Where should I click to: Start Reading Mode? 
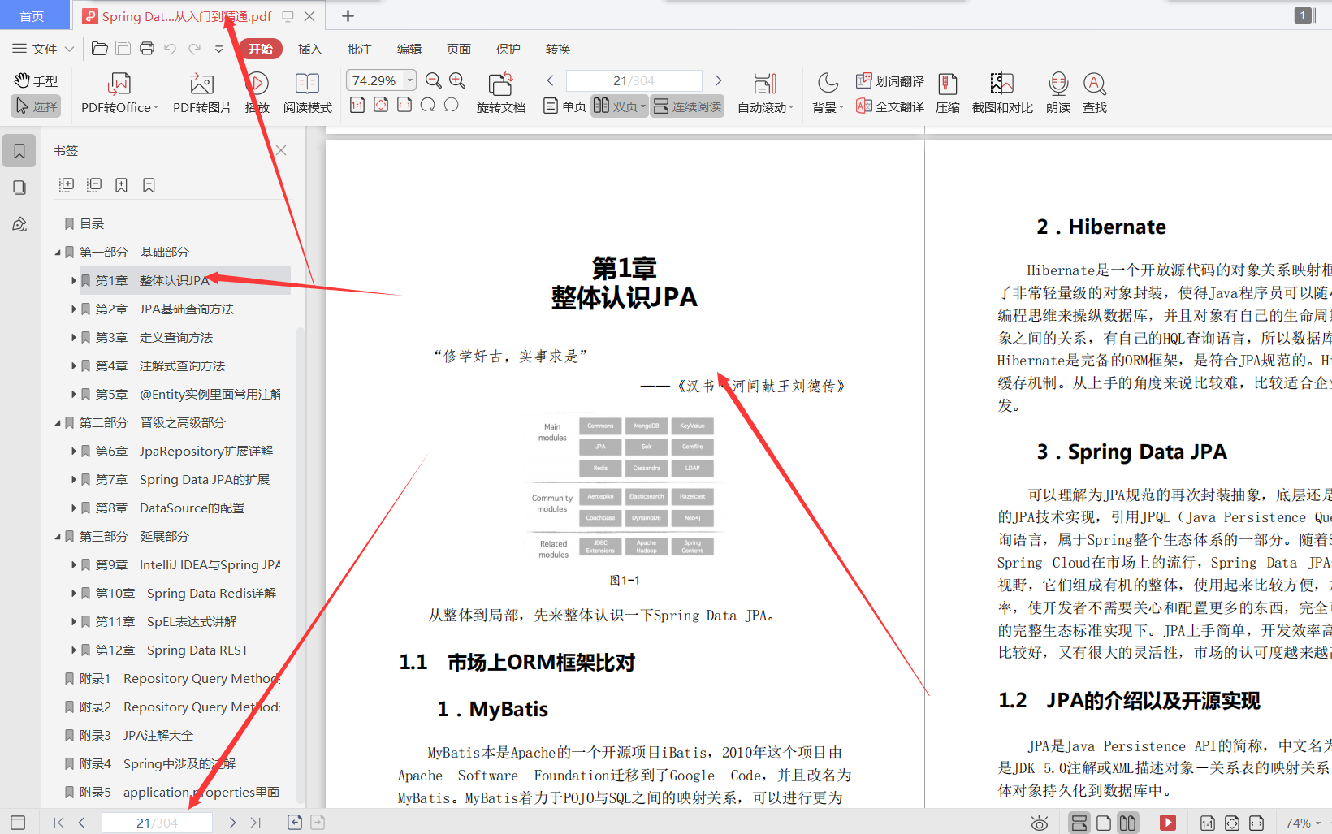point(307,93)
